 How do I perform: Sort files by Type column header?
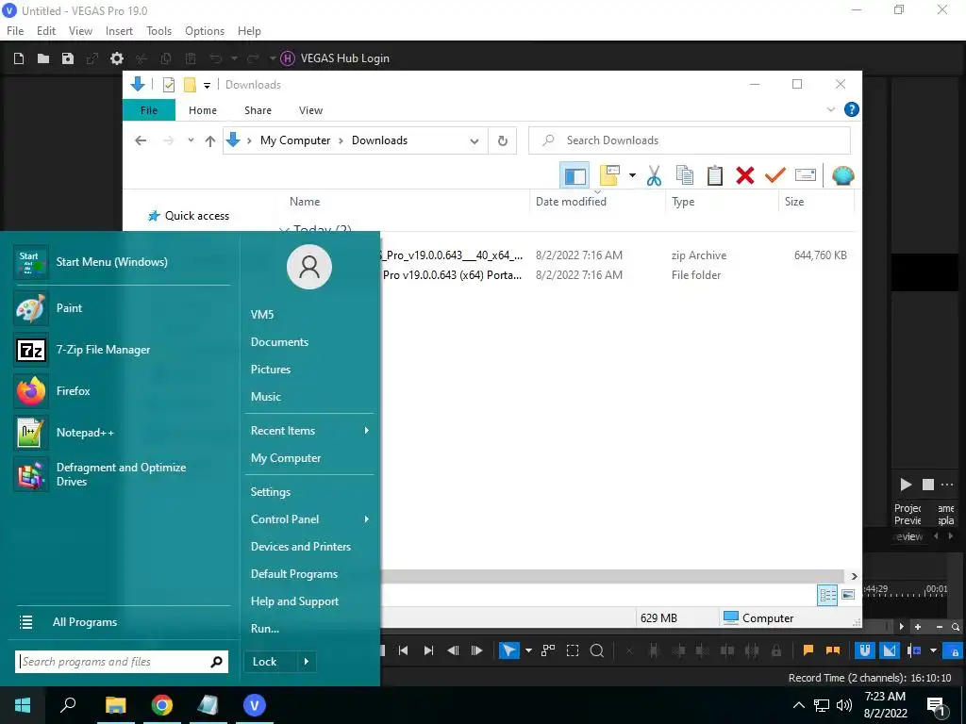pos(683,202)
